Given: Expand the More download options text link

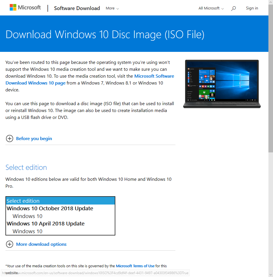Looking at the screenshot, I should 41,244.
